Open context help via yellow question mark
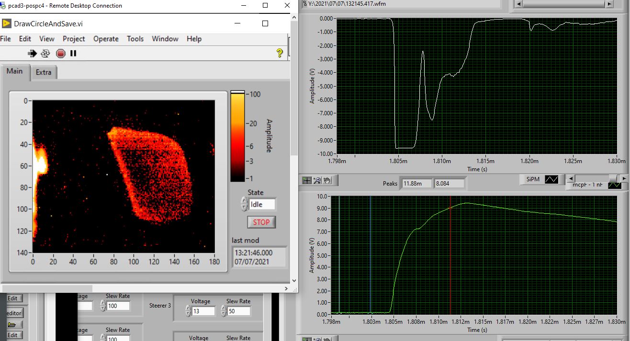The height and width of the screenshot is (341, 630). 280,54
